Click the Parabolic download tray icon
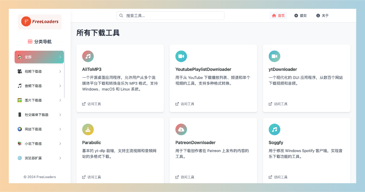The width and height of the screenshot is (365, 192). 88,129
